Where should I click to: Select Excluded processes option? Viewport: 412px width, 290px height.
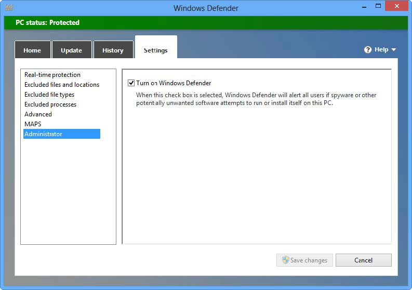click(x=50, y=104)
